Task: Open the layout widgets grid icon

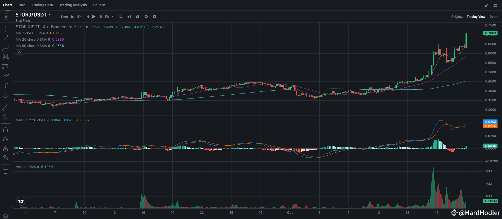Action: click(495, 5)
